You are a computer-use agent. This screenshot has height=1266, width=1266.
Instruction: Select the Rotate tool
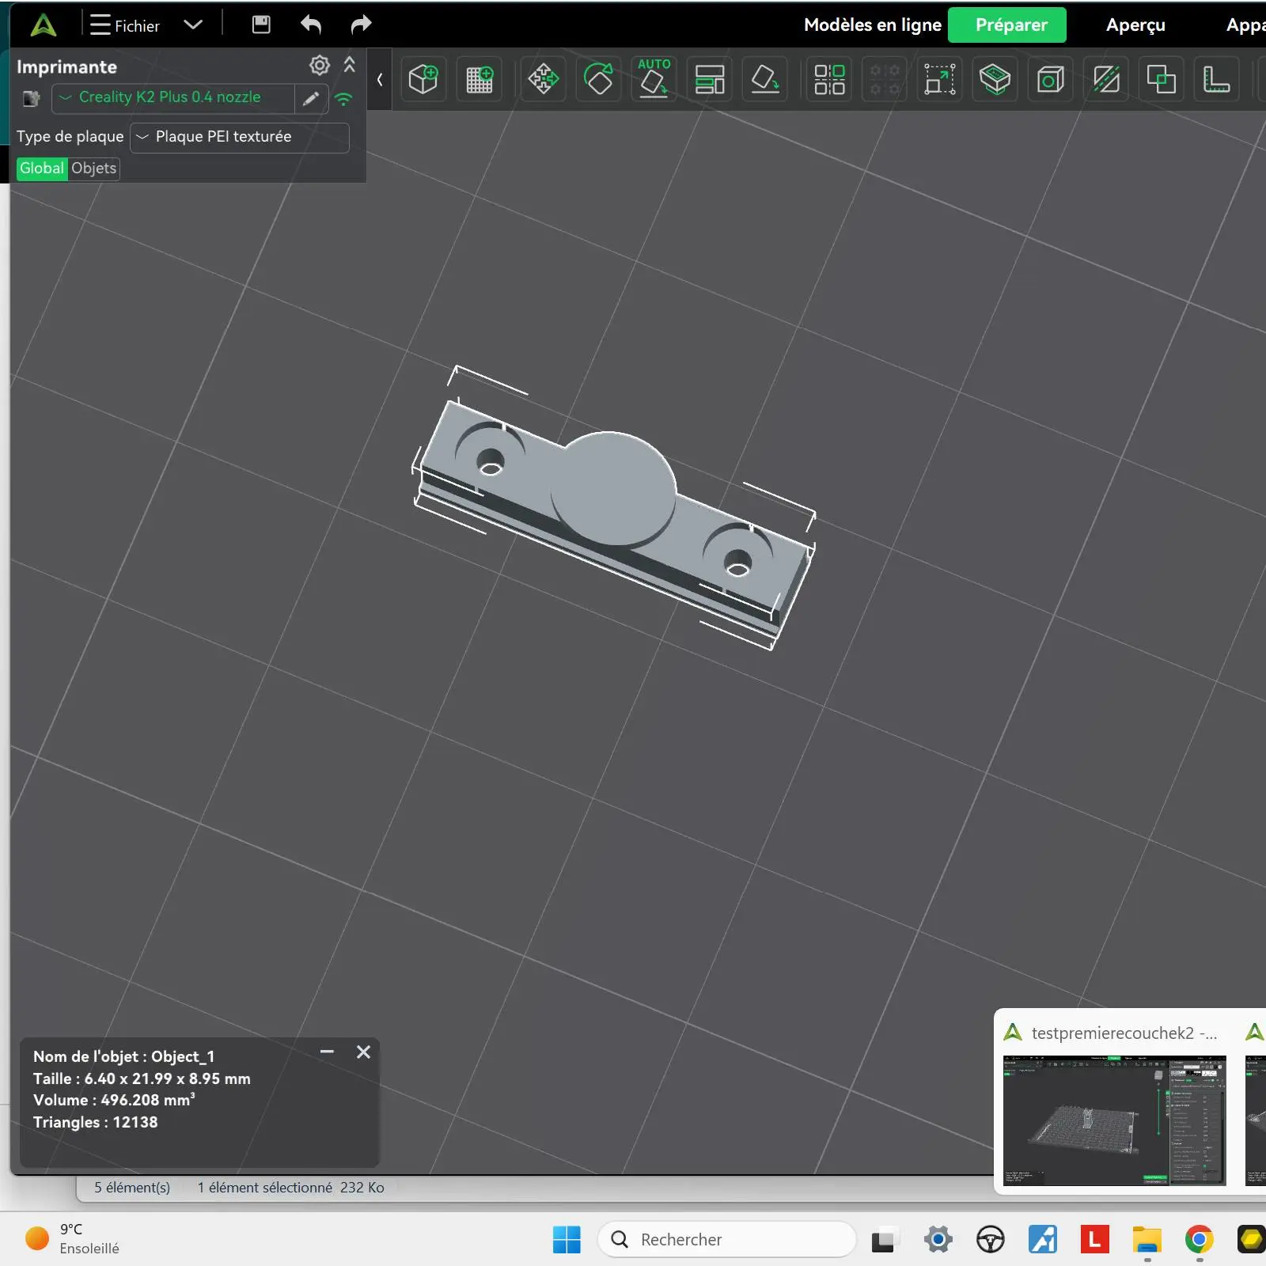[599, 79]
